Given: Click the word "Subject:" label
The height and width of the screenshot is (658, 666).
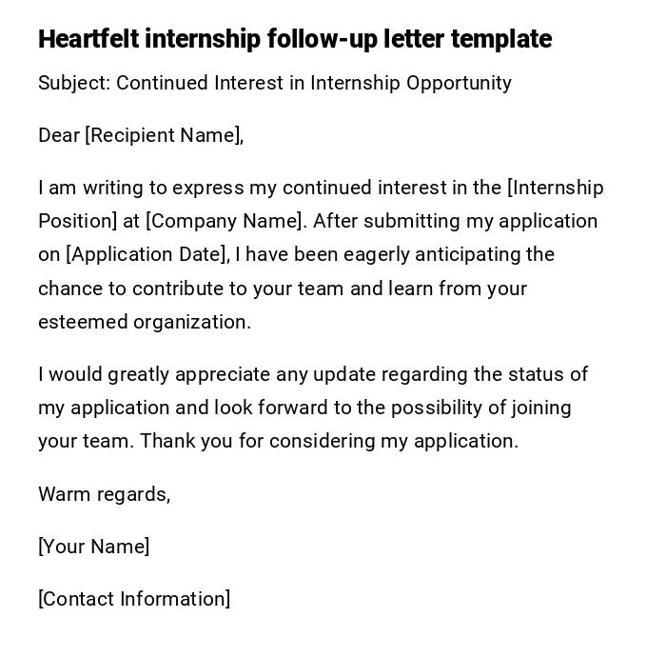Looking at the screenshot, I should pos(74,83).
